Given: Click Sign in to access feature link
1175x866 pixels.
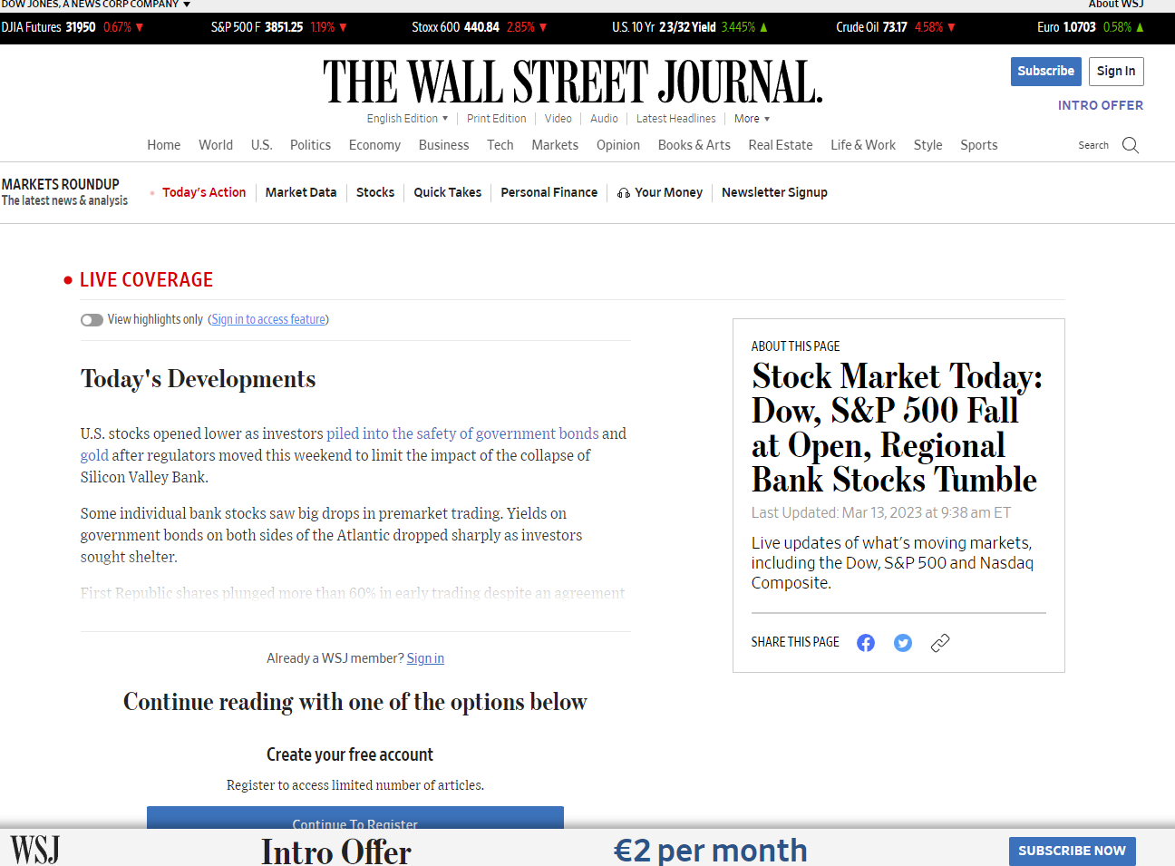Looking at the screenshot, I should [268, 319].
